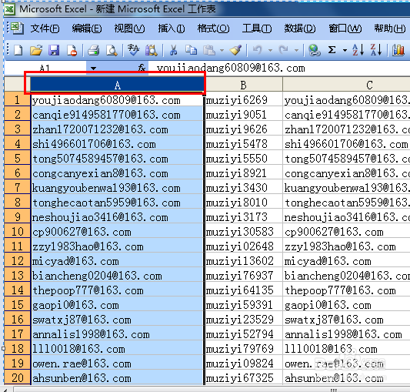Click the AutoSum sigma icon
Image resolution: width=410 pixels, height=392 pixels.
pyautogui.click(x=332, y=50)
